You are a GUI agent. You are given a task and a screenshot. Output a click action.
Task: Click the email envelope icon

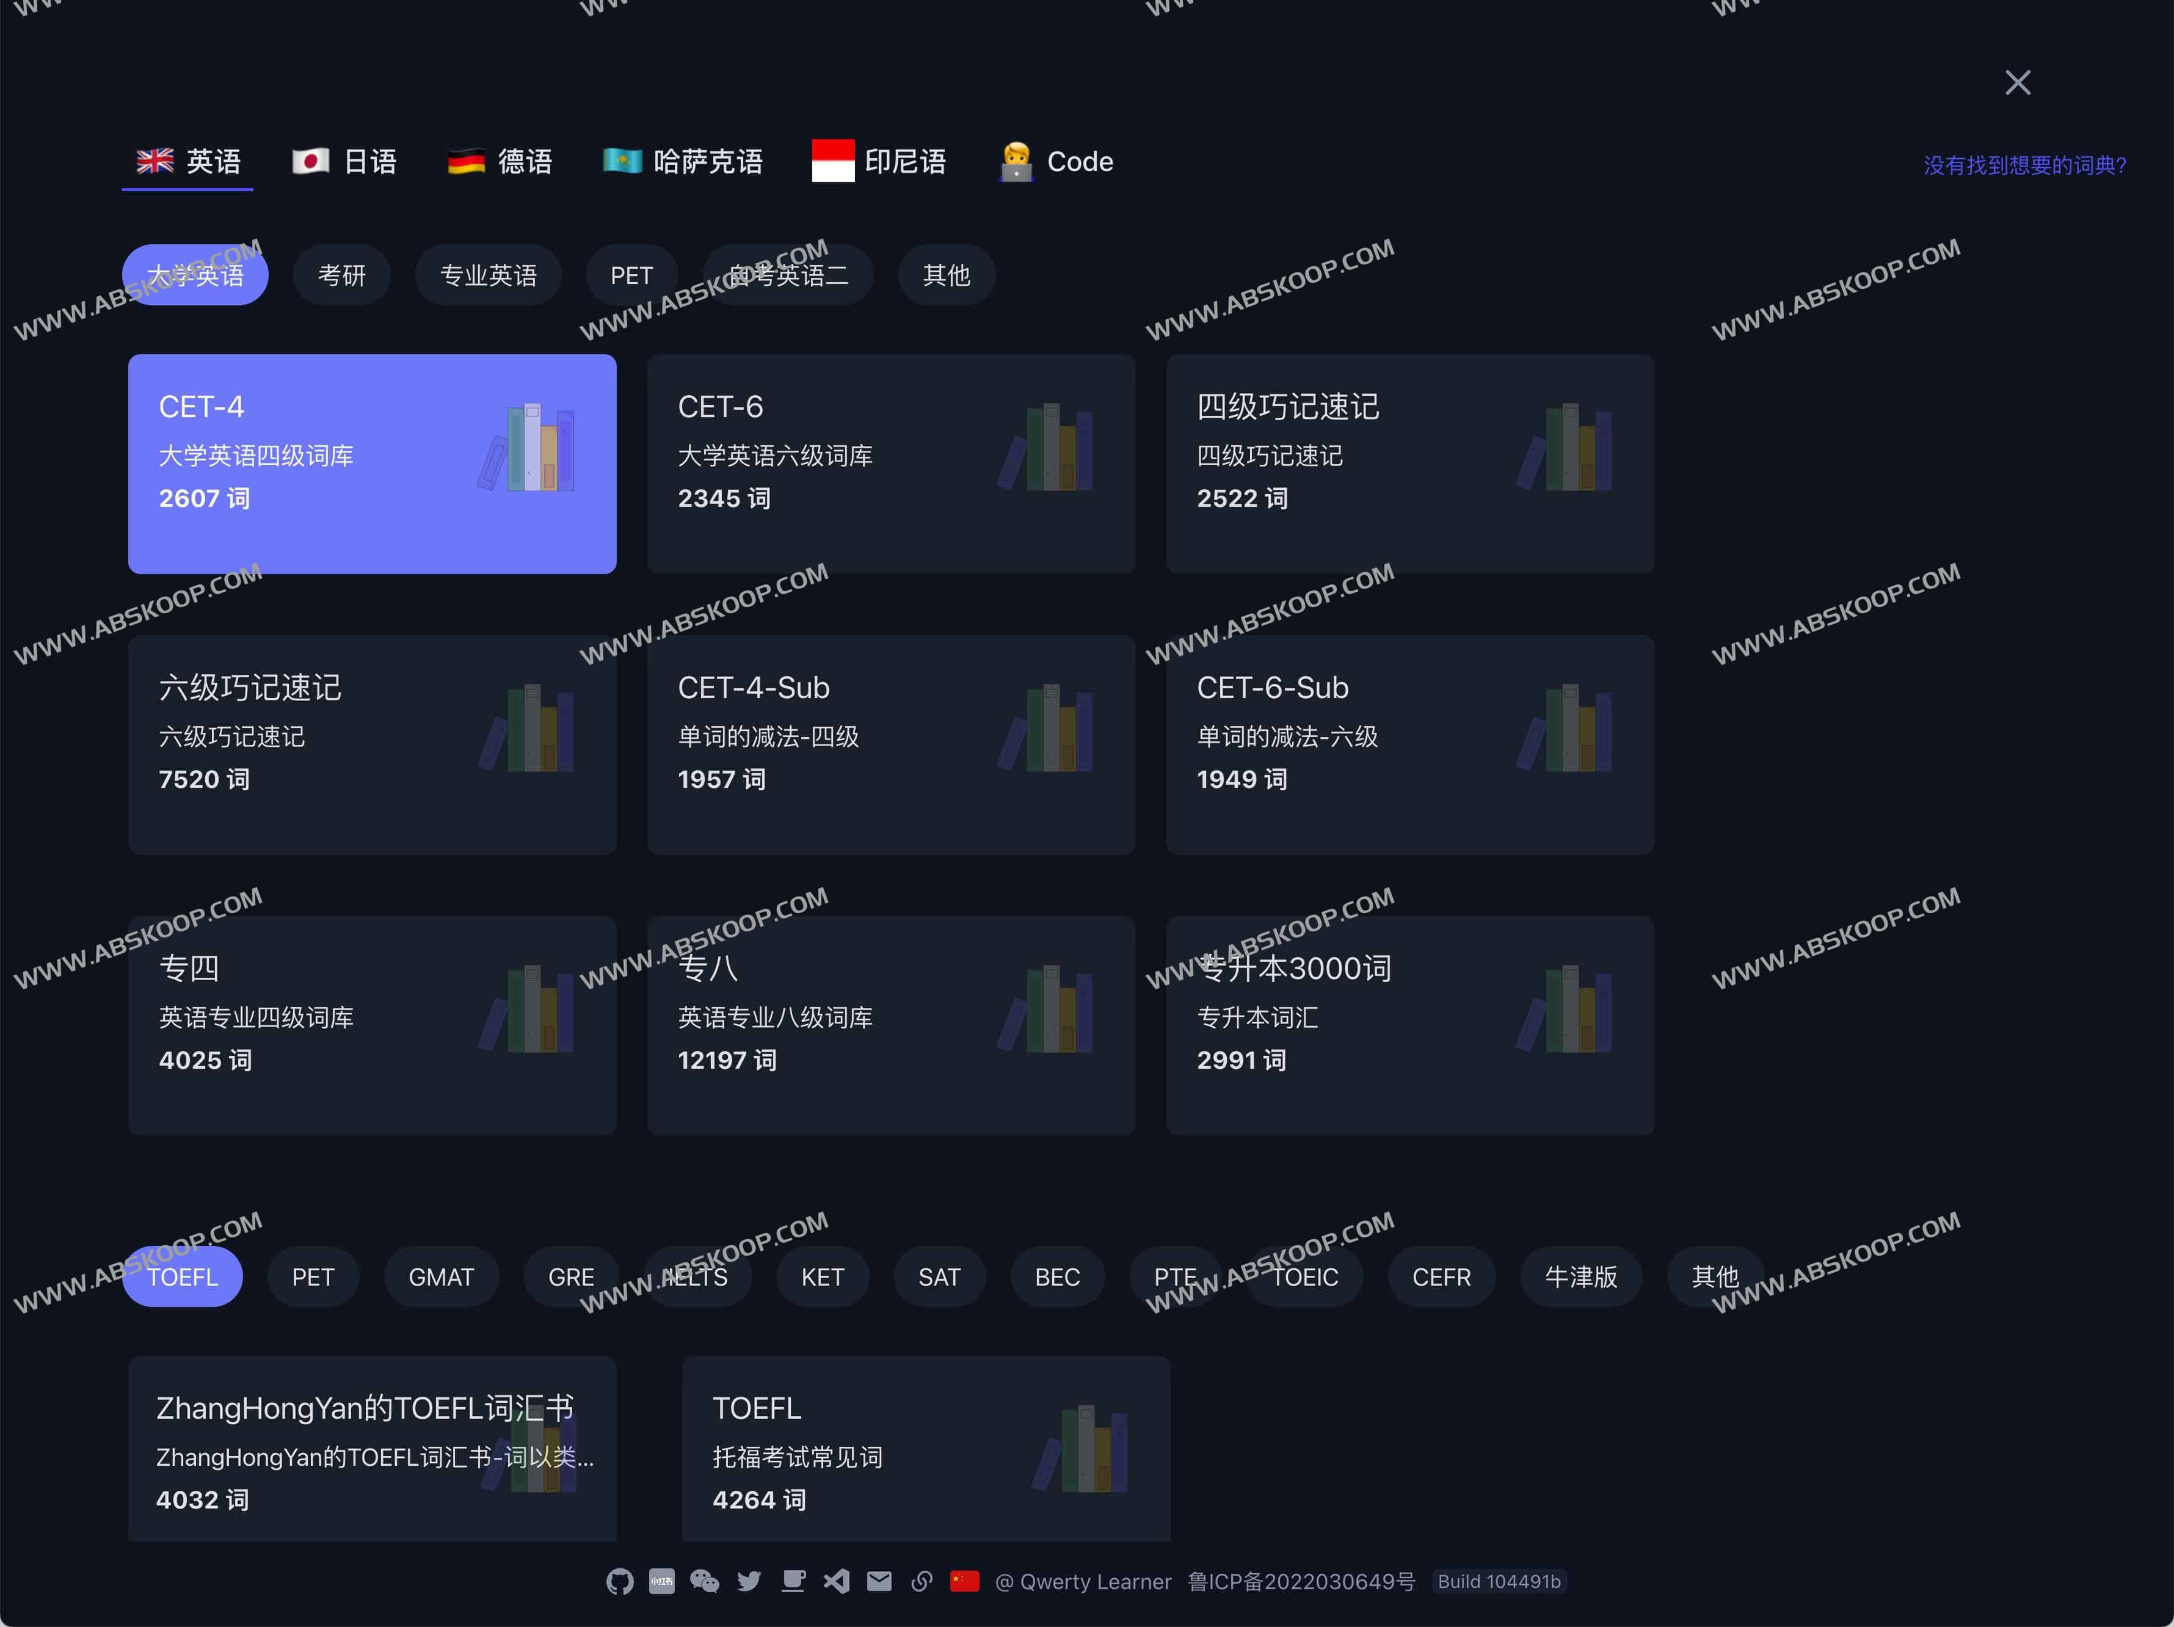click(879, 1581)
